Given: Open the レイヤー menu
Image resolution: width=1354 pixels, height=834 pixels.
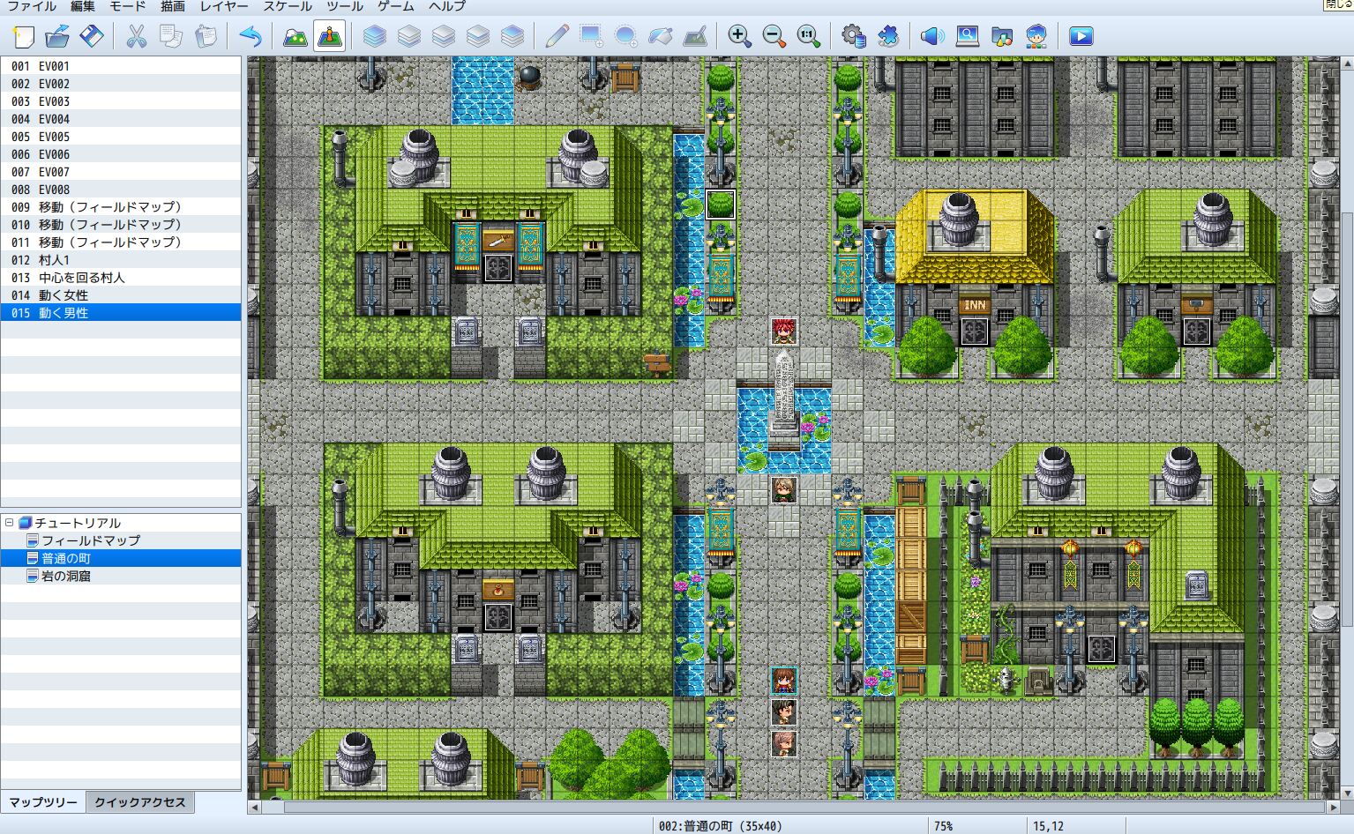Looking at the screenshot, I should tap(224, 6).
